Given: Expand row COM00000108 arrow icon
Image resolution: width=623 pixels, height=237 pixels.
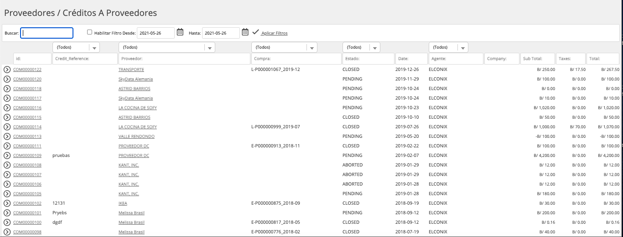Looking at the screenshot, I should [7, 165].
